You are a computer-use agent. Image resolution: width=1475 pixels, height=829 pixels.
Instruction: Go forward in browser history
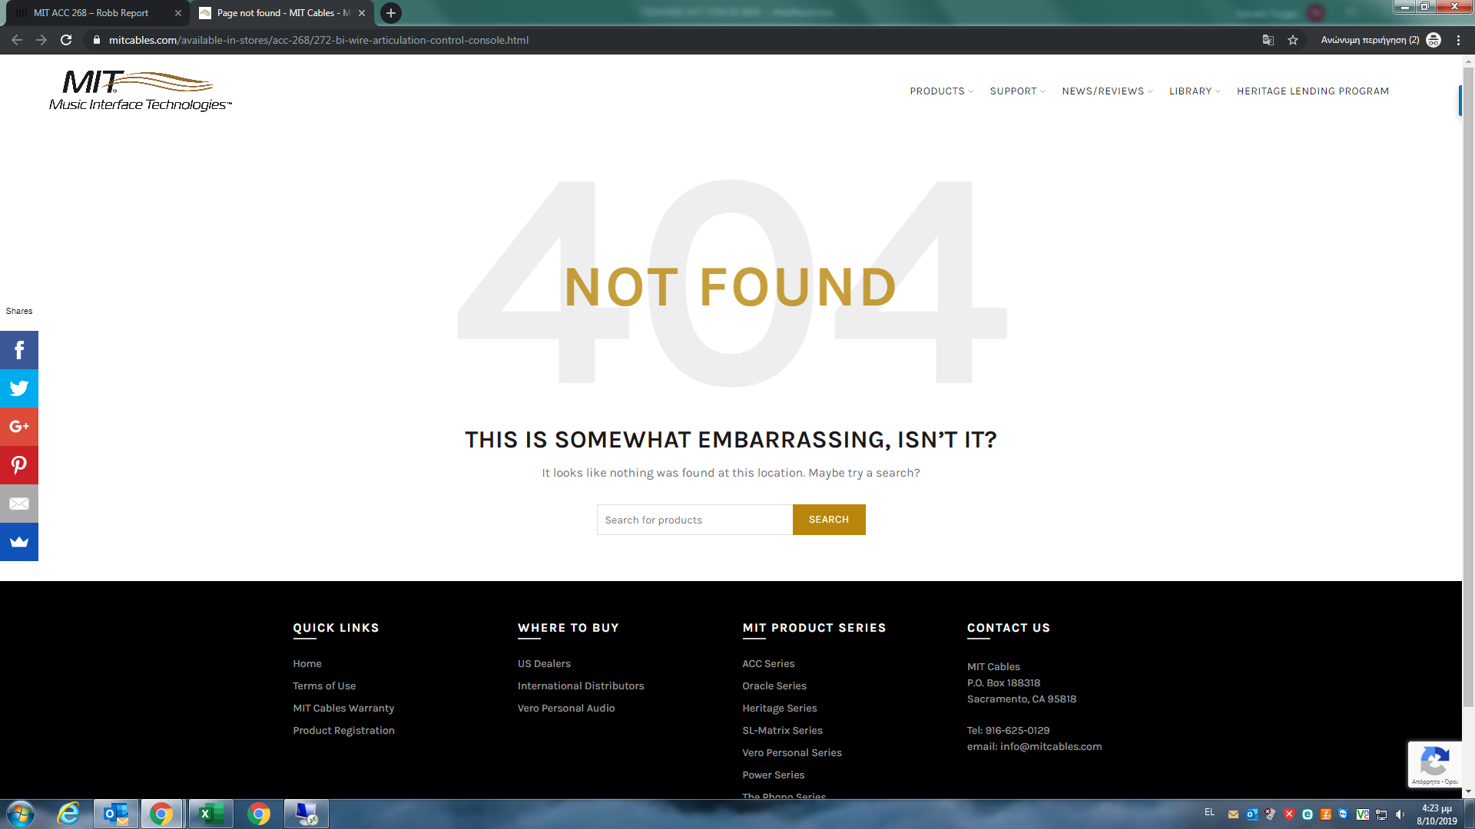pyautogui.click(x=41, y=40)
